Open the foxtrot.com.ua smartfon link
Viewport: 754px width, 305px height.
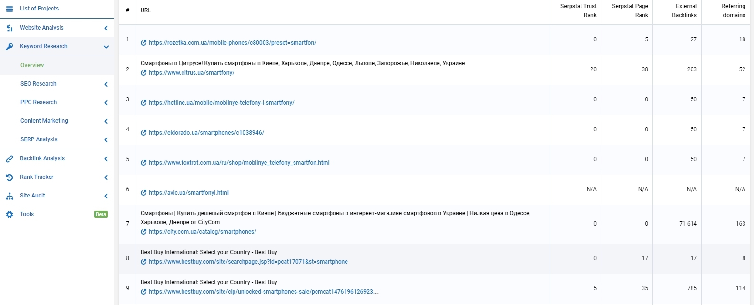pyautogui.click(x=239, y=163)
